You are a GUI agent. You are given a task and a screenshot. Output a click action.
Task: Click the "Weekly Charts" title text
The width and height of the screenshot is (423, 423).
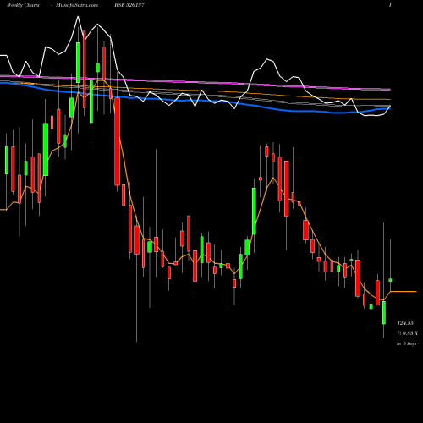tap(23, 5)
